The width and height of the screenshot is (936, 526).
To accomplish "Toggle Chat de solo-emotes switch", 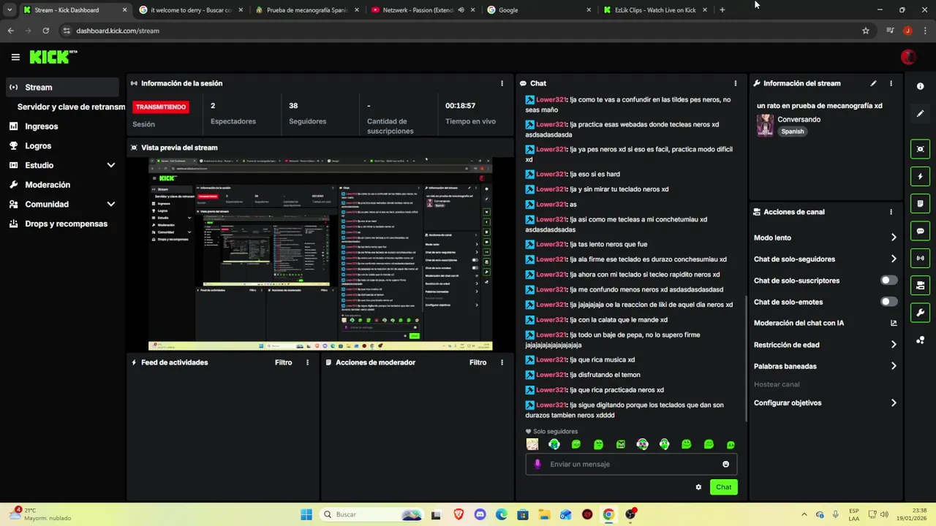I will (888, 302).
